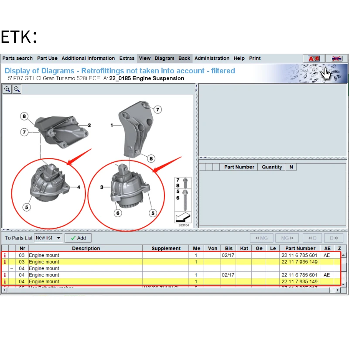Open the Extras menu
This screenshot has width=349, height=349.
pos(127,58)
